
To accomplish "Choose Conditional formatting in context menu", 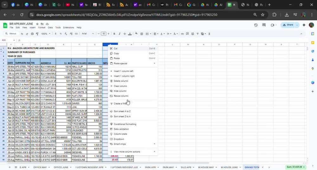I will point(133,124).
